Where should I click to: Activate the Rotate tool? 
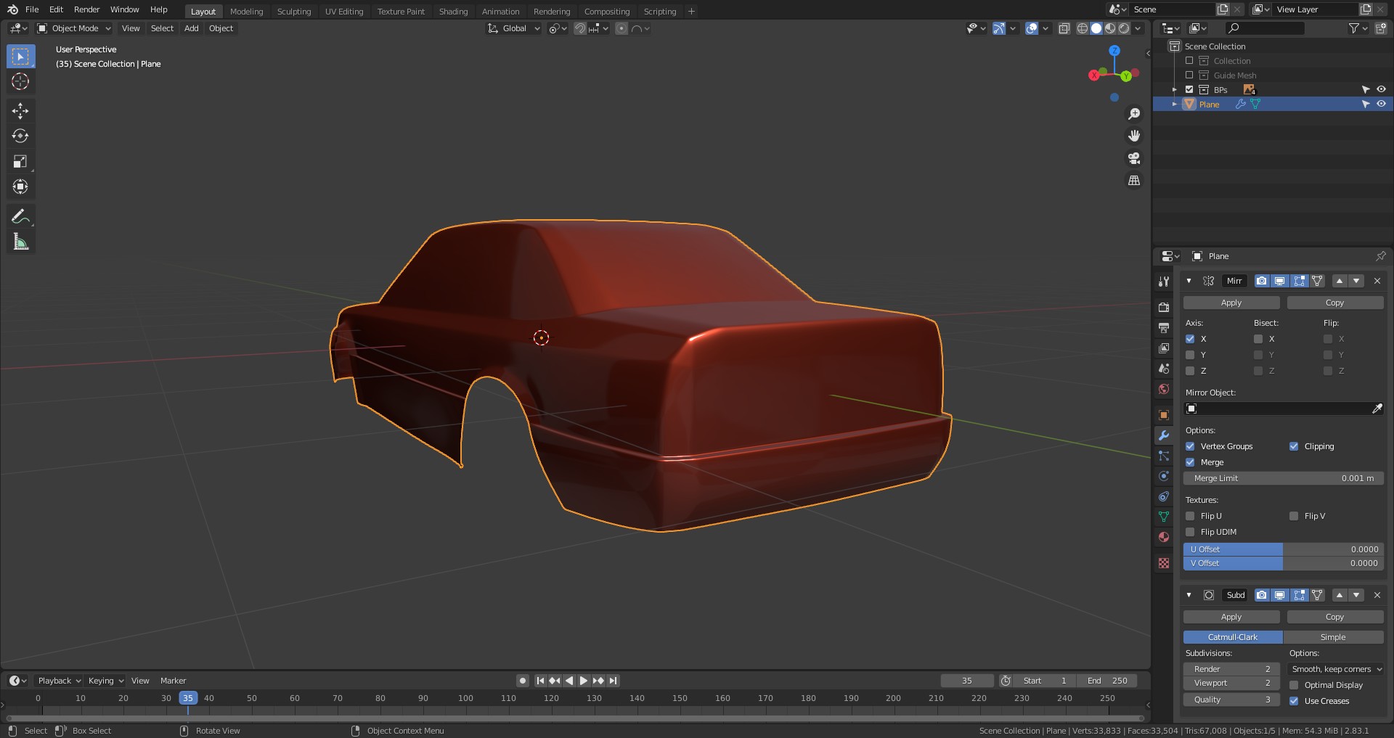(x=20, y=136)
